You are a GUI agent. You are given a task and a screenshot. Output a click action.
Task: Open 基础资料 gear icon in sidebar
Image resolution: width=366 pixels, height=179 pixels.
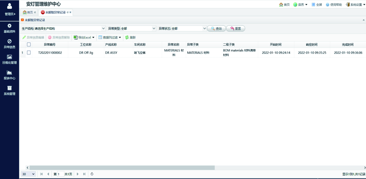point(10,26)
